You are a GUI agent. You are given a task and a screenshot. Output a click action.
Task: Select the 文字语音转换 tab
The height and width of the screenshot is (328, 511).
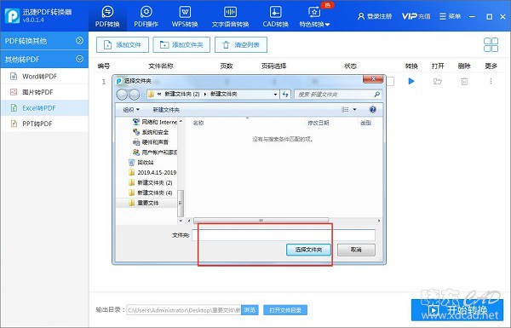pyautogui.click(x=230, y=16)
